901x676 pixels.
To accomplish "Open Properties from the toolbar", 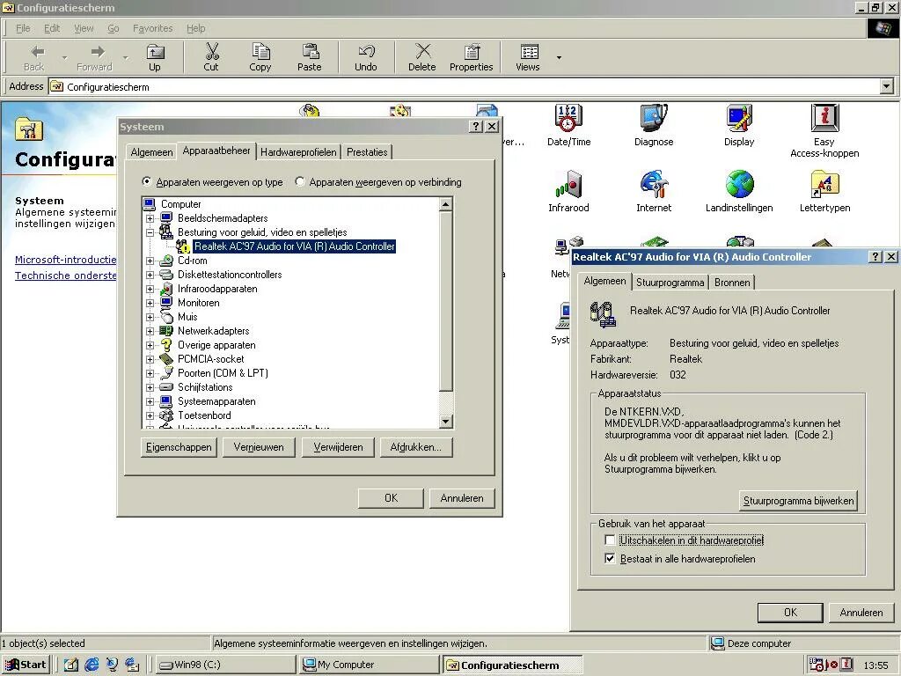I will point(472,57).
